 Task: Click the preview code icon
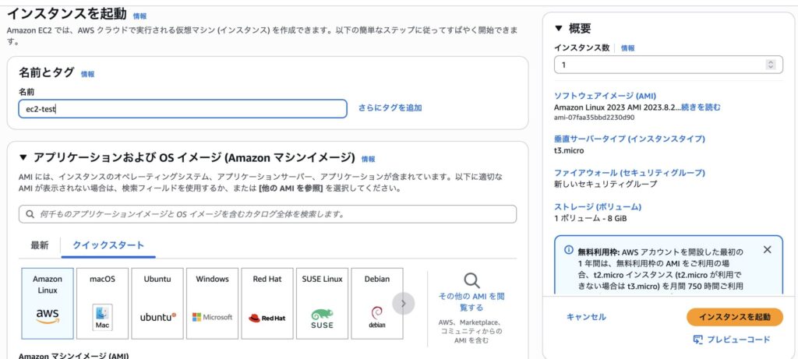697,340
